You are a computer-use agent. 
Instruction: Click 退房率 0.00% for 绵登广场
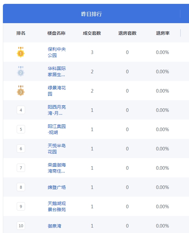(162, 187)
